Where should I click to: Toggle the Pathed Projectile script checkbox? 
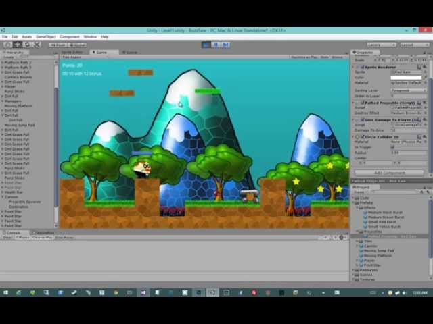pyautogui.click(x=362, y=103)
